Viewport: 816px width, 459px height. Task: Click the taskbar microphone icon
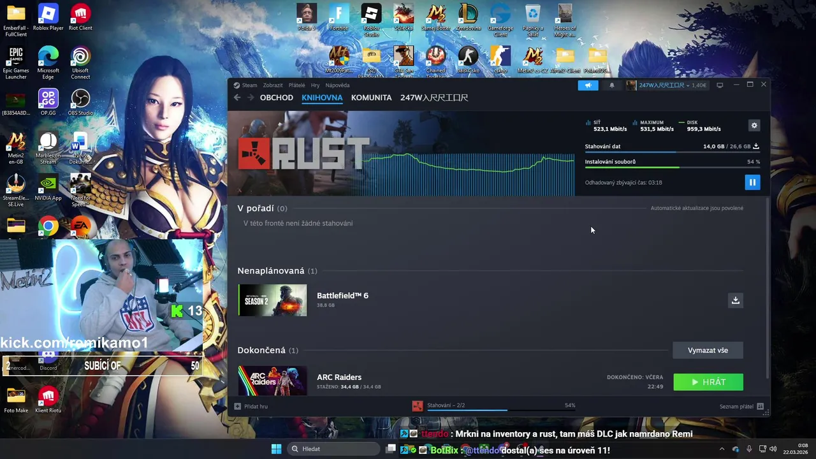[x=749, y=449]
